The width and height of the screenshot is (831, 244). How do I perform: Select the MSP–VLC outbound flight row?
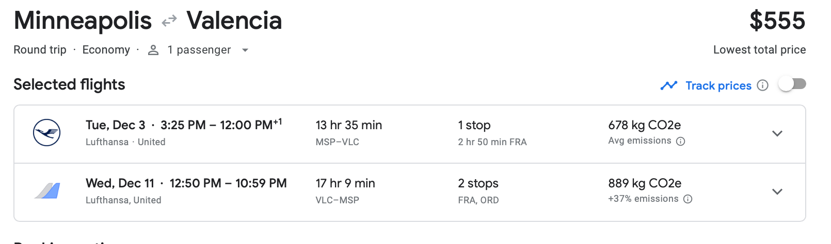tap(348, 133)
